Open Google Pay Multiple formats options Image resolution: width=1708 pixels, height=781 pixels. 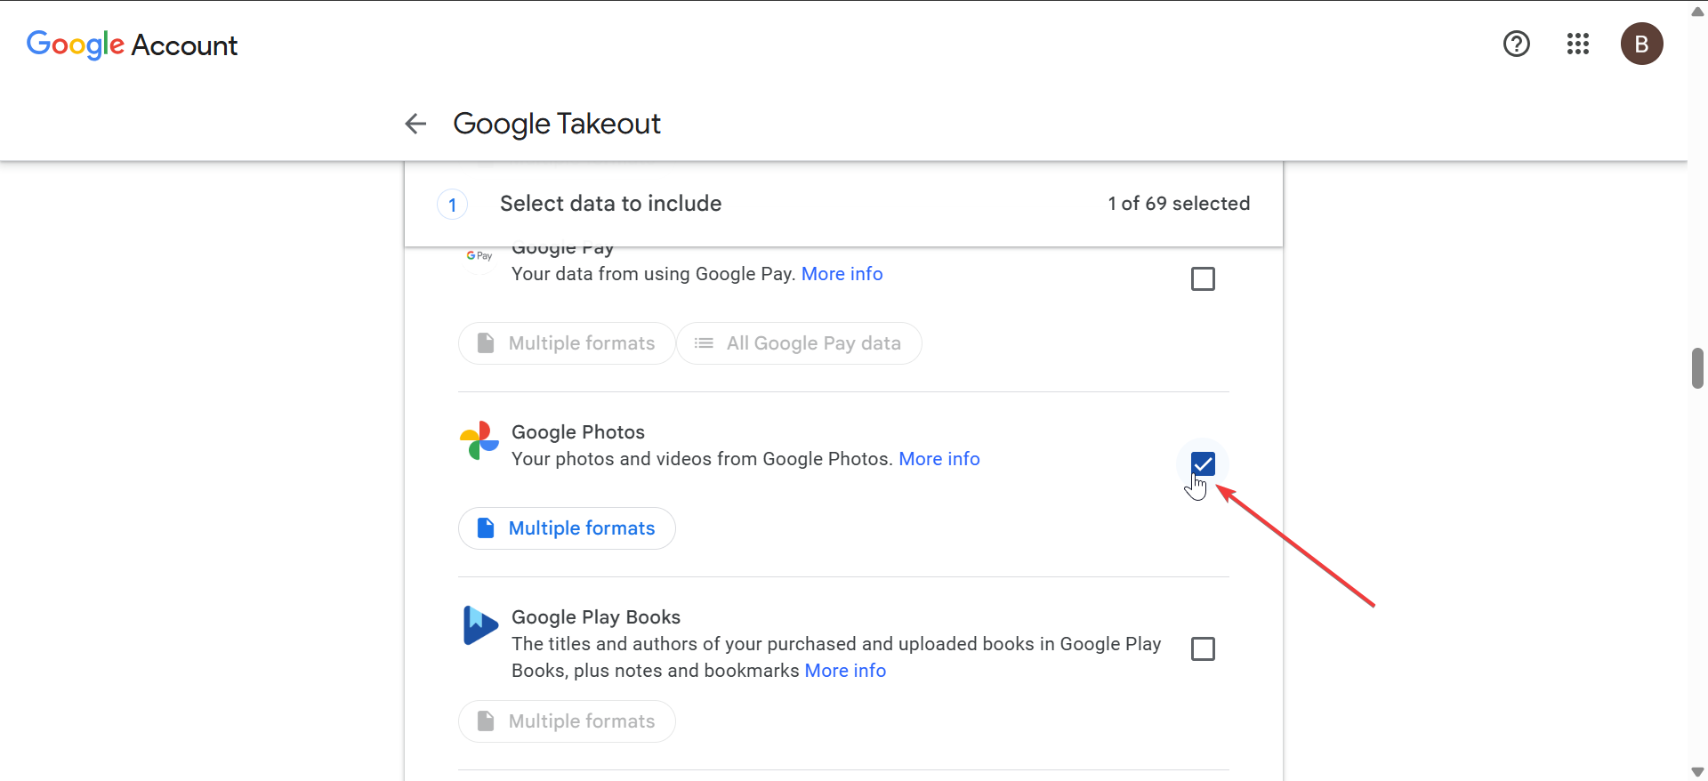click(x=567, y=343)
